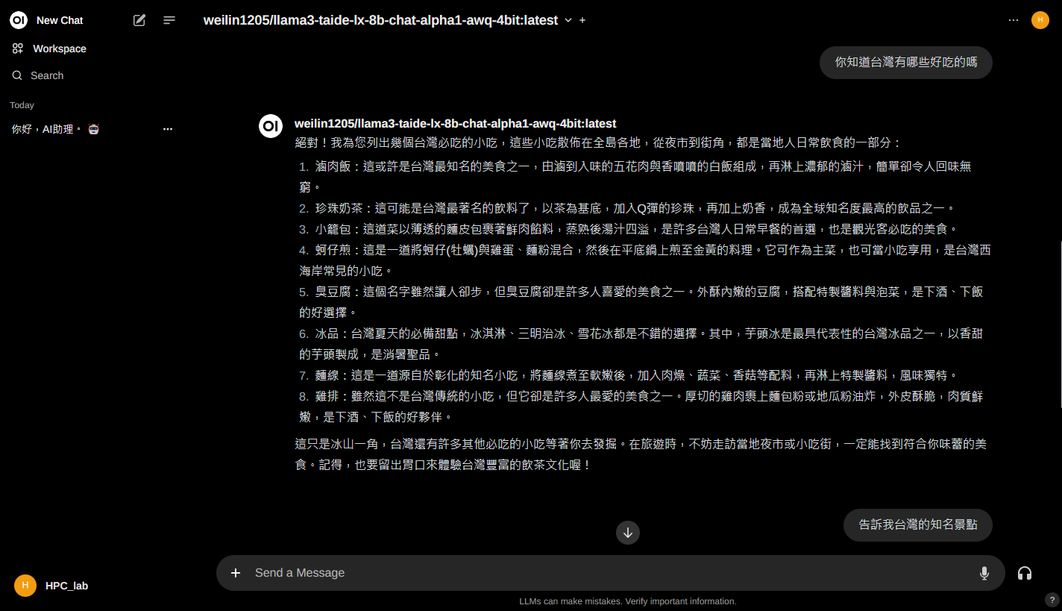
Task: Open help with the question mark button
Action: point(1052,599)
